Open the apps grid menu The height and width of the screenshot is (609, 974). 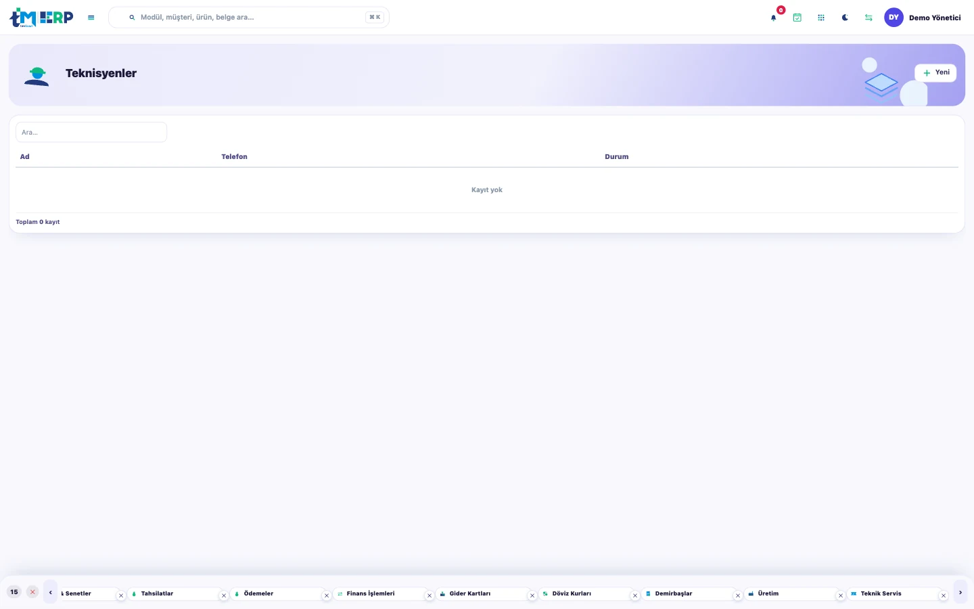click(x=821, y=18)
